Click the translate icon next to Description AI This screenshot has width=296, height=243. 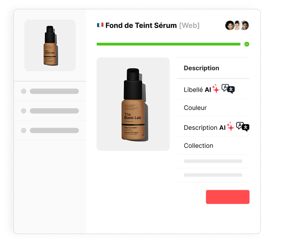pyautogui.click(x=243, y=127)
